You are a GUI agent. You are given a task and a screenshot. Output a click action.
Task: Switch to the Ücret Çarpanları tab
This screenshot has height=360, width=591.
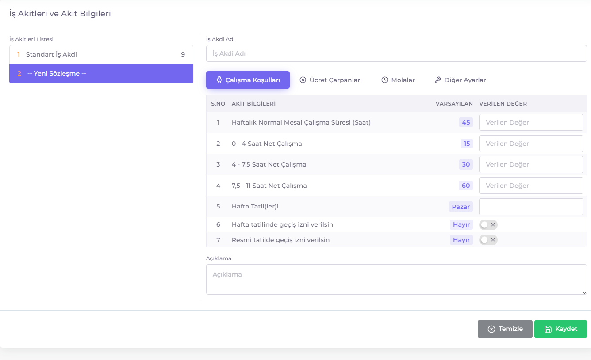coord(331,80)
